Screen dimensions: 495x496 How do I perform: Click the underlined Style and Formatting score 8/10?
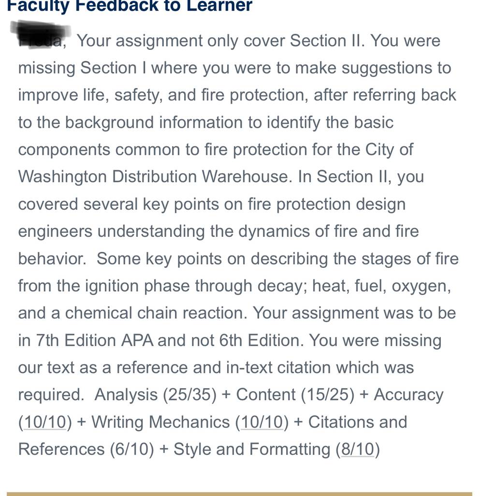point(358,449)
